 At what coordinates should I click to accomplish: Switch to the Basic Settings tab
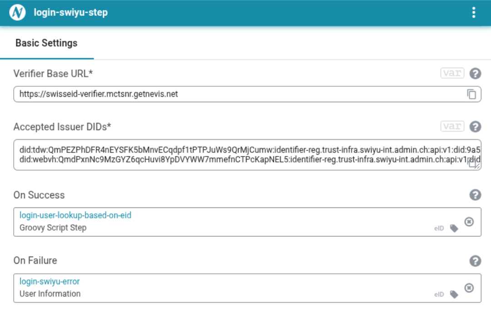[x=46, y=43]
